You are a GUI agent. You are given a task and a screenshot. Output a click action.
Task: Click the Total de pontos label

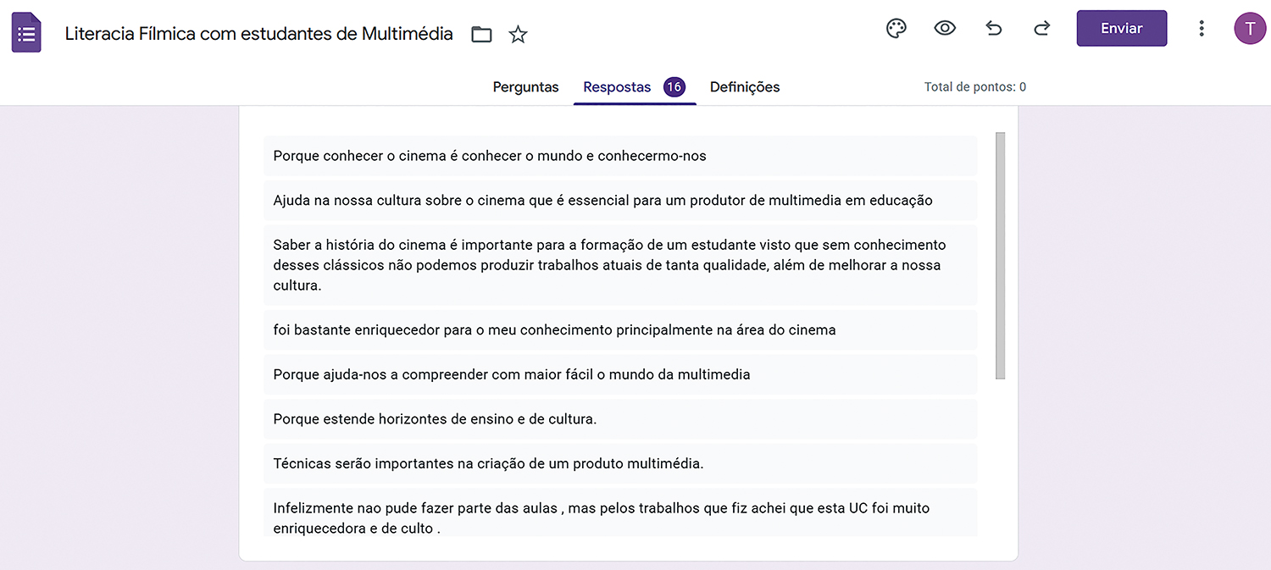[974, 87]
